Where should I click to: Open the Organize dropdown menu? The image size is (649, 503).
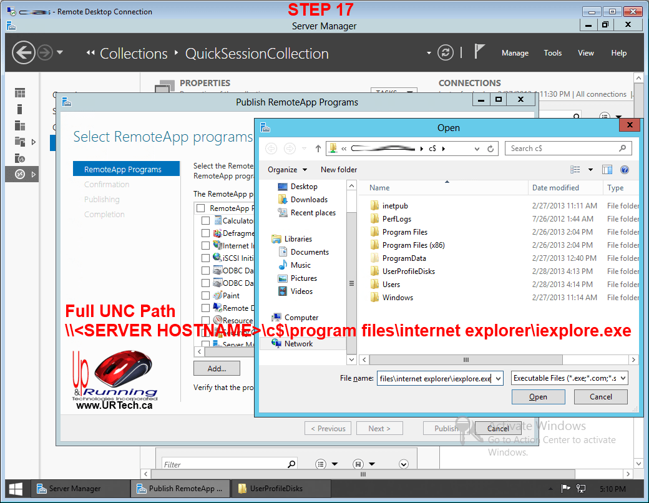[x=287, y=170]
